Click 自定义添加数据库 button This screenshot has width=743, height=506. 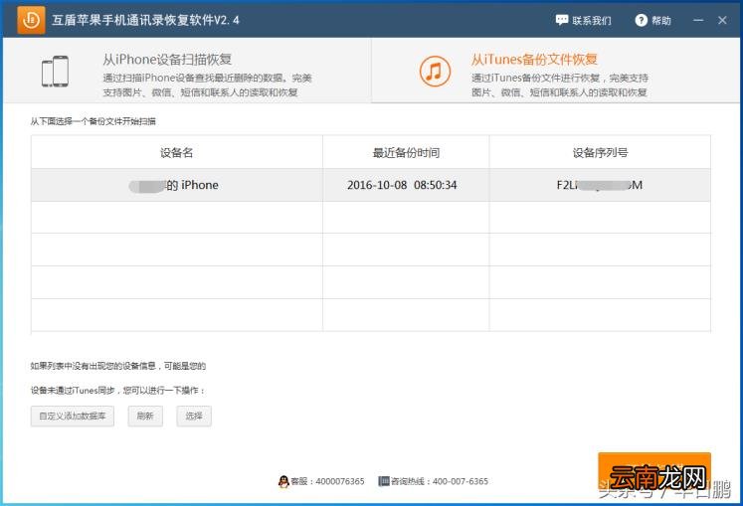(x=73, y=416)
